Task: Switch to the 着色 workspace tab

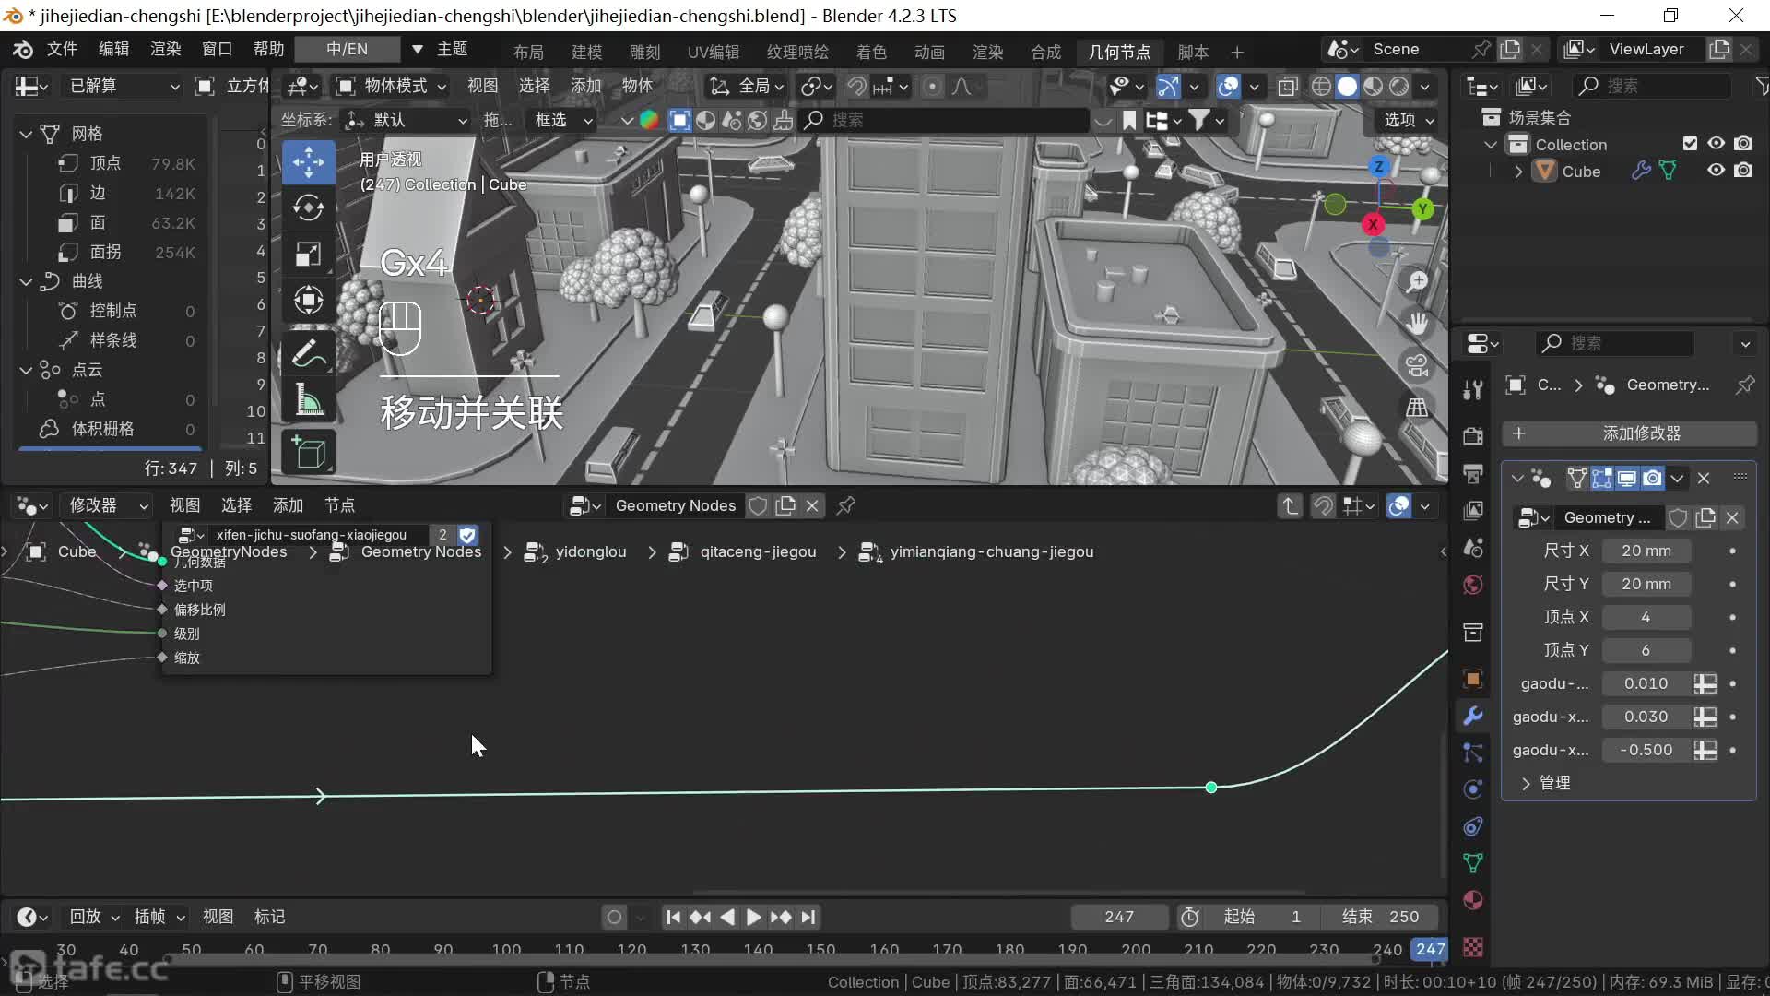Action: (870, 52)
